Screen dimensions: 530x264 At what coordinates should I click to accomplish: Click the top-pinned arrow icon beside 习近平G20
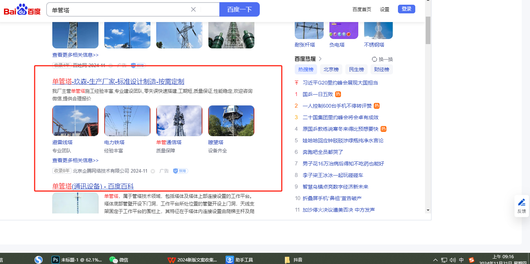pos(297,83)
